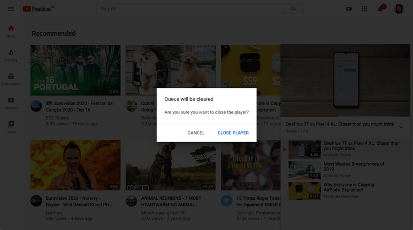
Task: Open 'Eurovision 2020 - Norway - Raylee' title
Action: 79,201
